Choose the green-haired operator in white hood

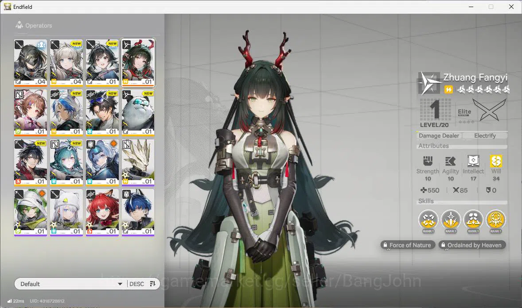pos(31,212)
